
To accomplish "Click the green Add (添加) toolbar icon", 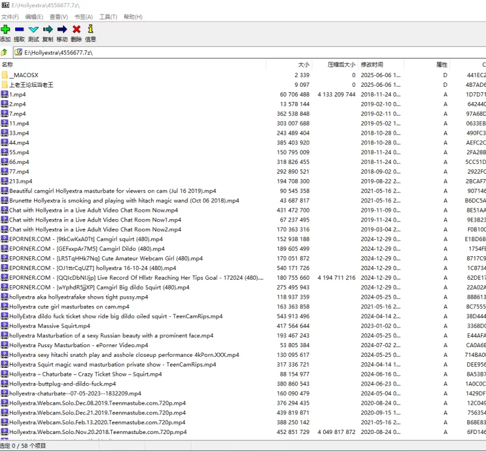I will point(5,29).
